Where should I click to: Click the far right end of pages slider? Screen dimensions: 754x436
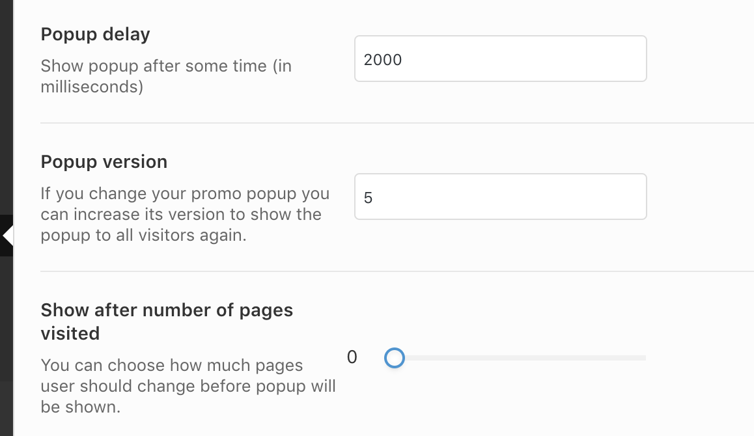(x=643, y=358)
